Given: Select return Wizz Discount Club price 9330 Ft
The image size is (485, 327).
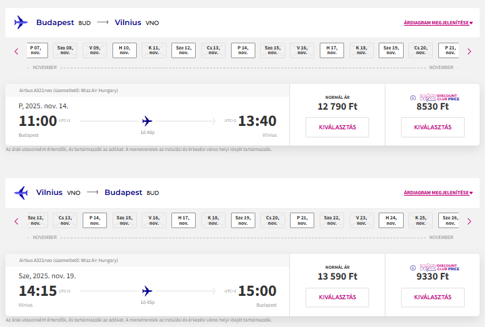Looking at the screenshot, I should (433, 297).
